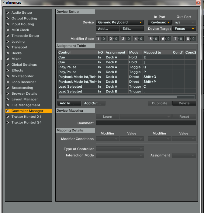Open the In-Port Keyboard dropdown
Image resolution: width=204 pixels, height=213 pixels.
[160, 22]
